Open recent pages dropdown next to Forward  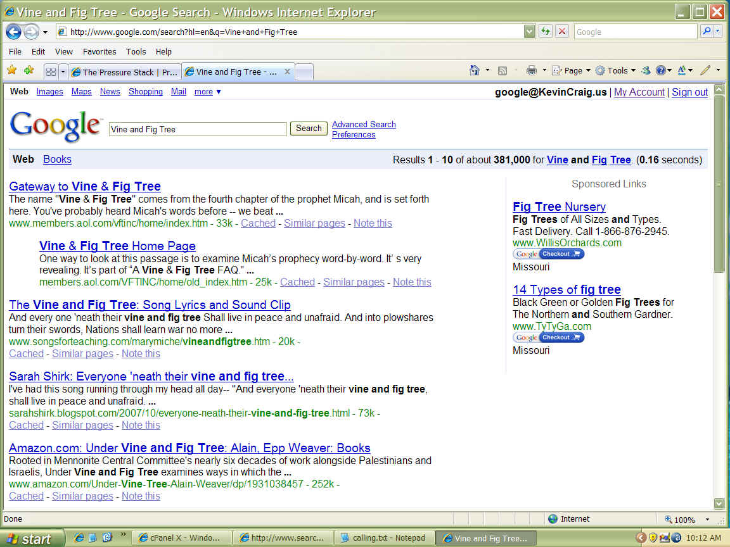pyautogui.click(x=45, y=32)
